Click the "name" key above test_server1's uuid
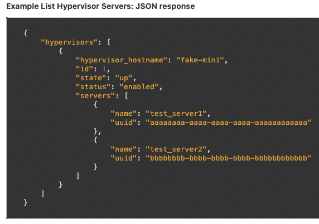319x224 pixels. (x=124, y=114)
